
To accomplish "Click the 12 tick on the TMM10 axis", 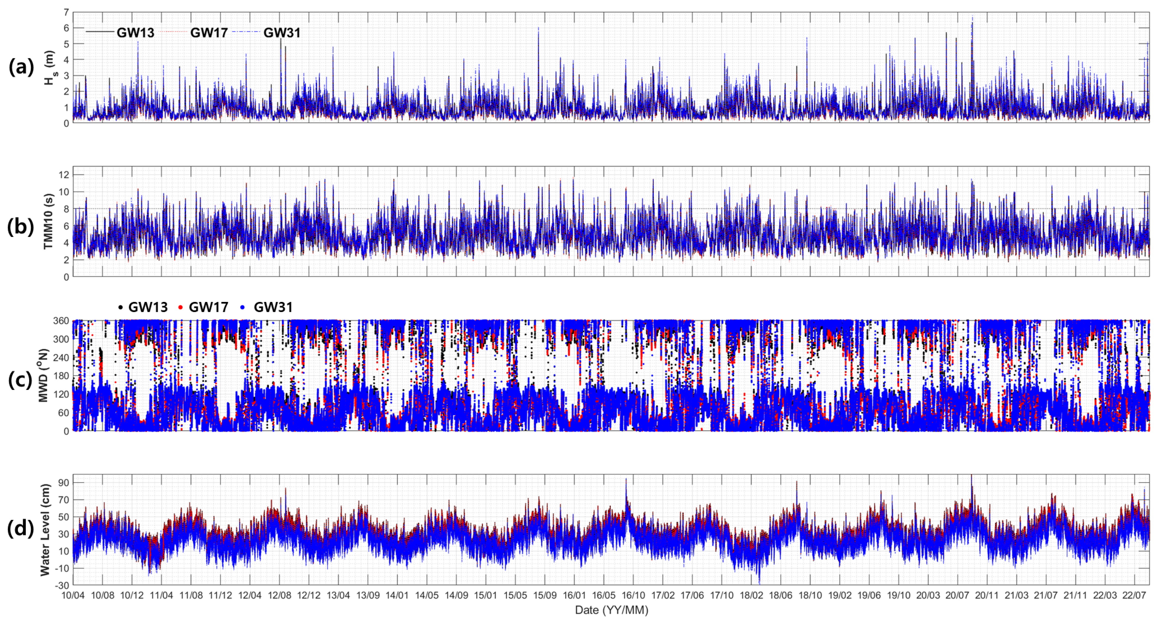I will tap(64, 175).
